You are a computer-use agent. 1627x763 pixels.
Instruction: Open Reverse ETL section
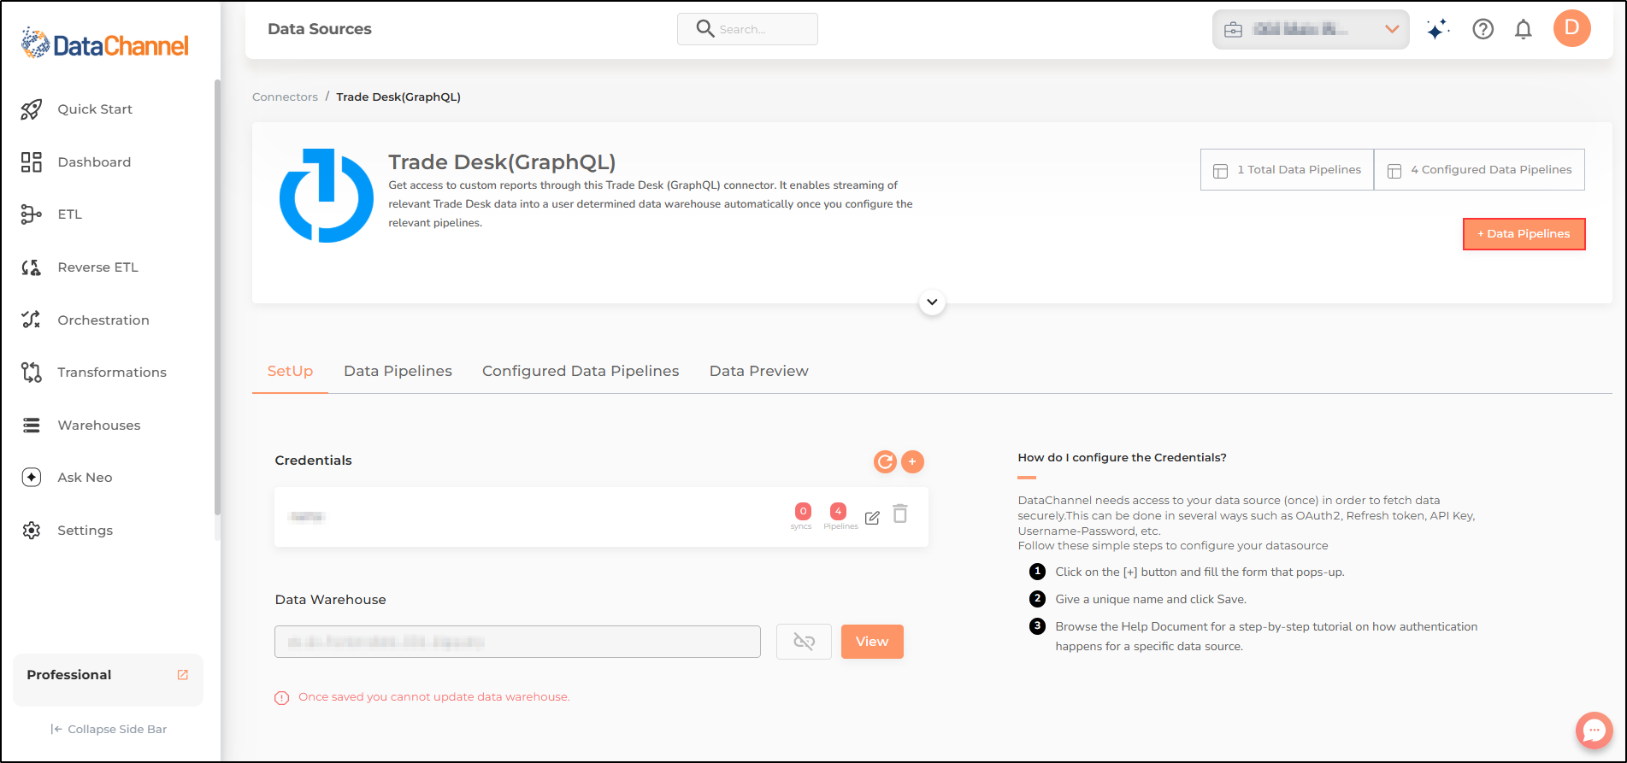tap(97, 267)
